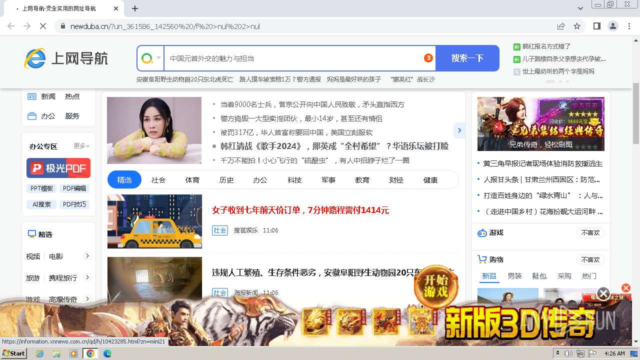Select the 历史 news tab
Viewport: 640px width, 360px height.
226,179
